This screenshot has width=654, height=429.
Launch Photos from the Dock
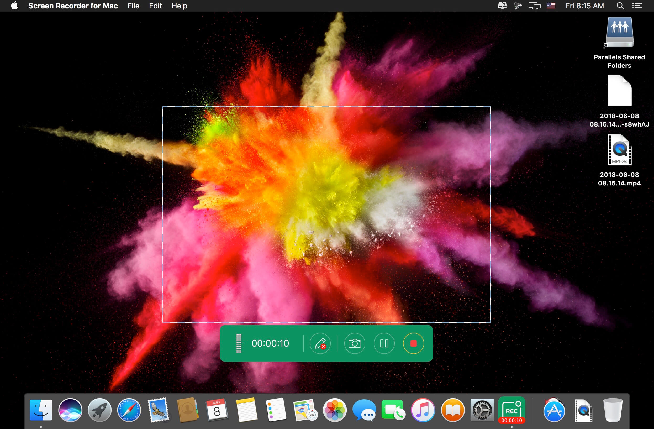click(x=334, y=410)
